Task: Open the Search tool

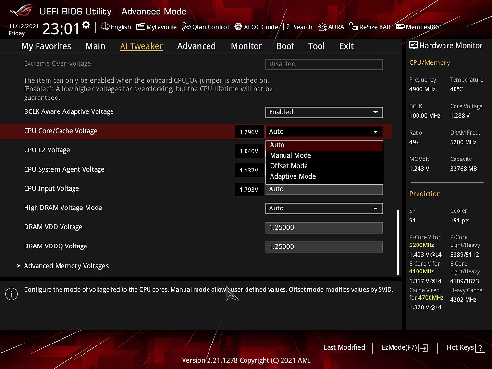Action: click(298, 27)
